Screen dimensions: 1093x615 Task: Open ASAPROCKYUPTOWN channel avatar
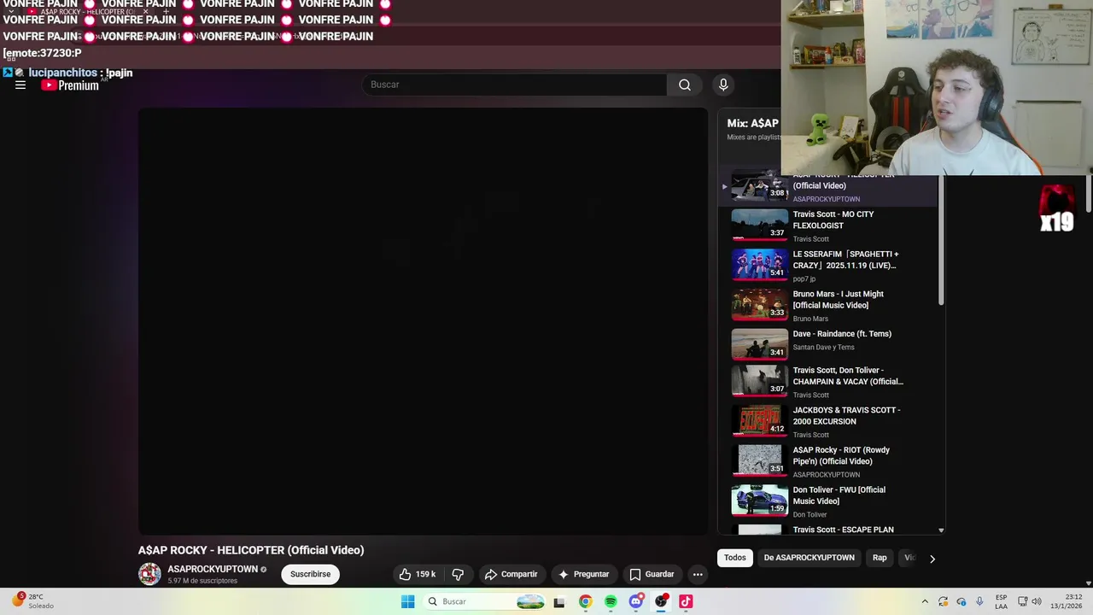pyautogui.click(x=149, y=574)
